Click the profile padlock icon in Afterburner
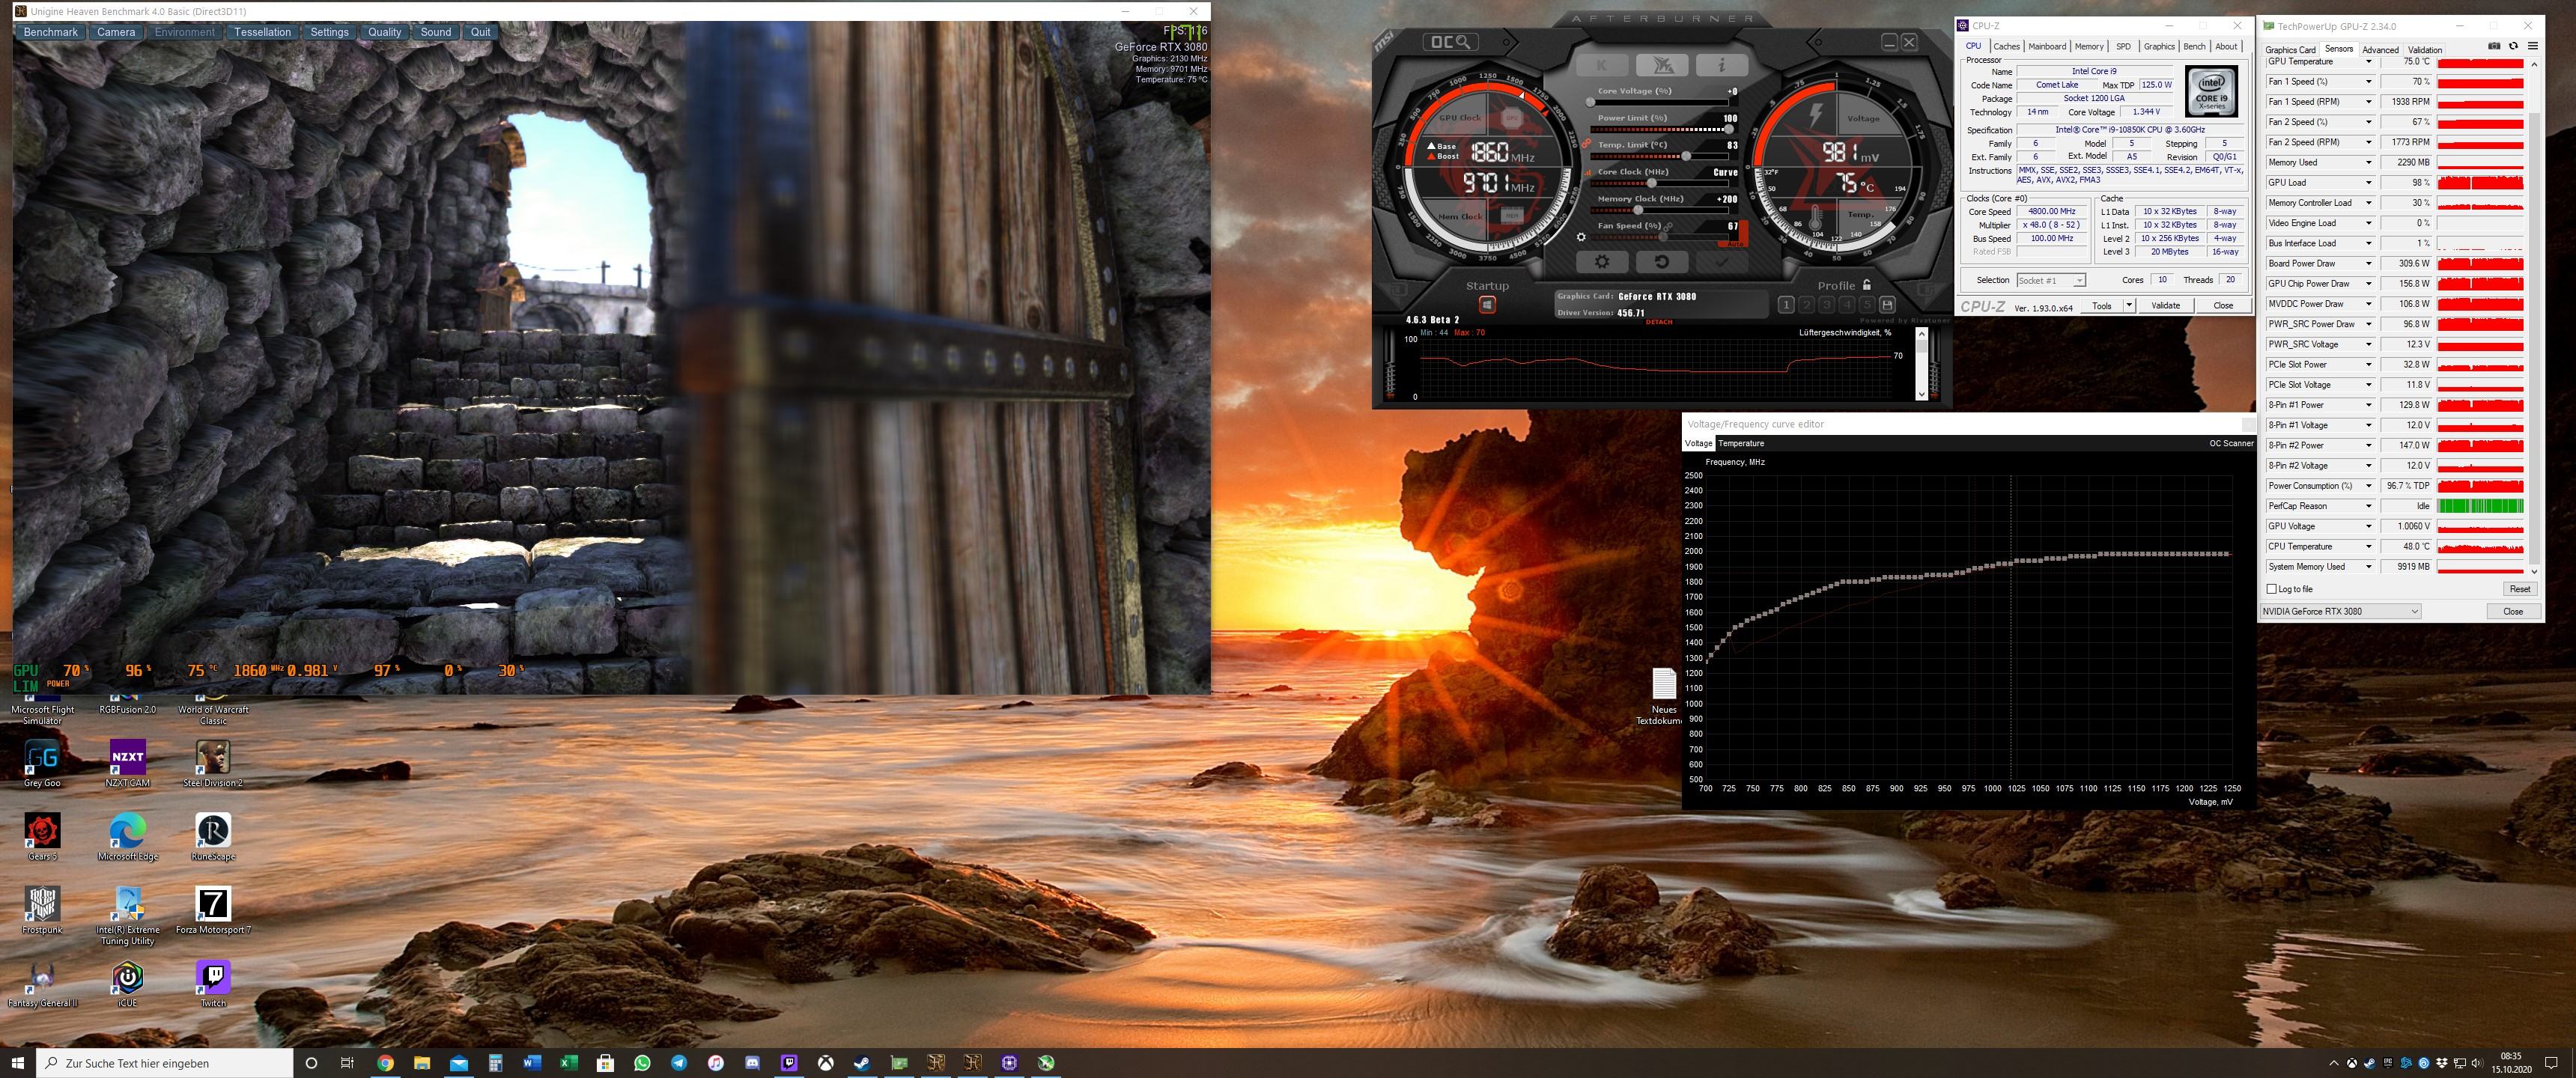This screenshot has height=1078, width=2576. (x=1866, y=285)
